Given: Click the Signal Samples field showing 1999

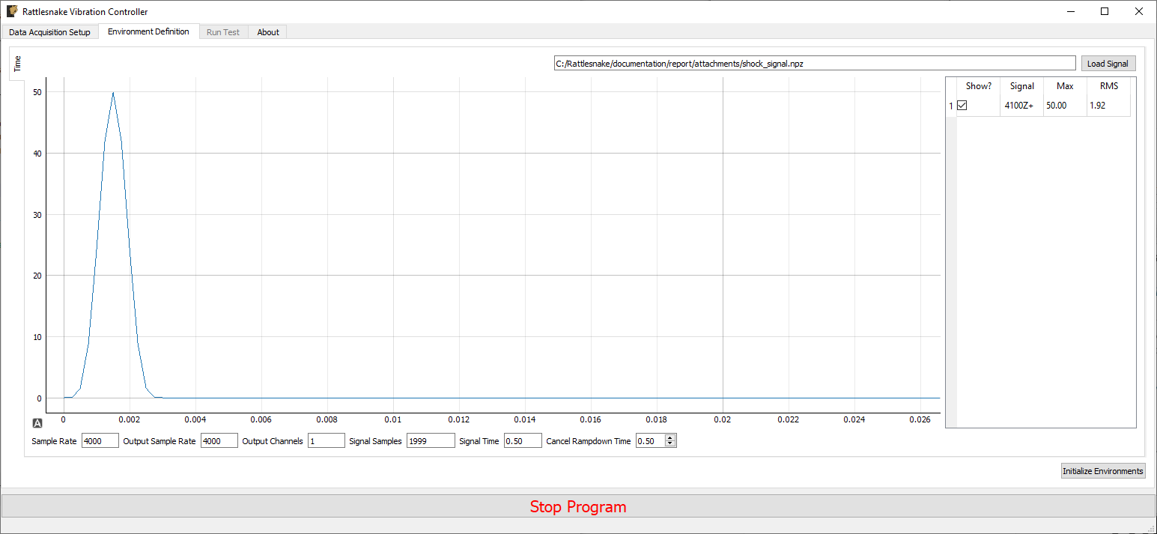Looking at the screenshot, I should [x=431, y=440].
